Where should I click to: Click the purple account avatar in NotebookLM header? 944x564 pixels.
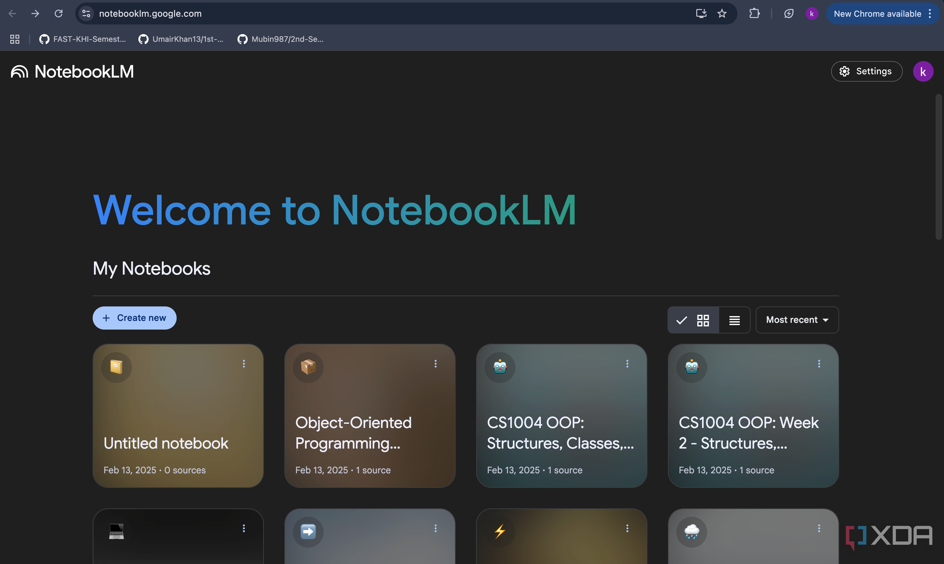coord(923,71)
